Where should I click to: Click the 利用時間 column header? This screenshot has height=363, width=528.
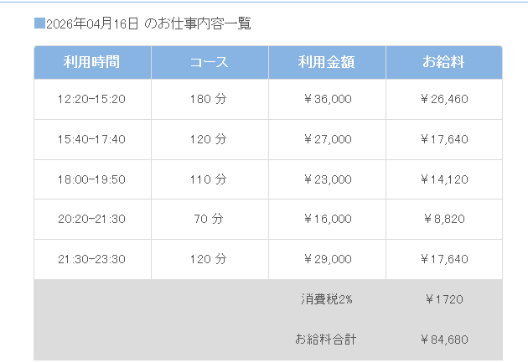click(92, 63)
